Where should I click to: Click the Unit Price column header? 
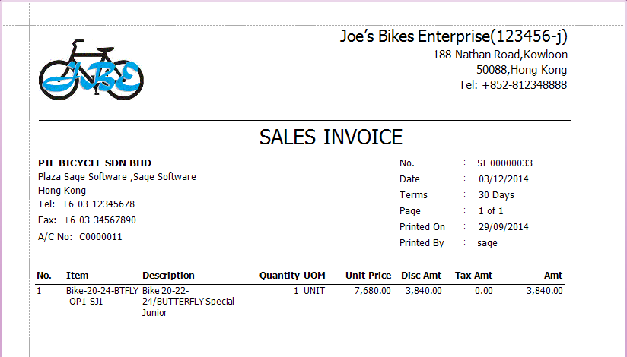coord(368,276)
